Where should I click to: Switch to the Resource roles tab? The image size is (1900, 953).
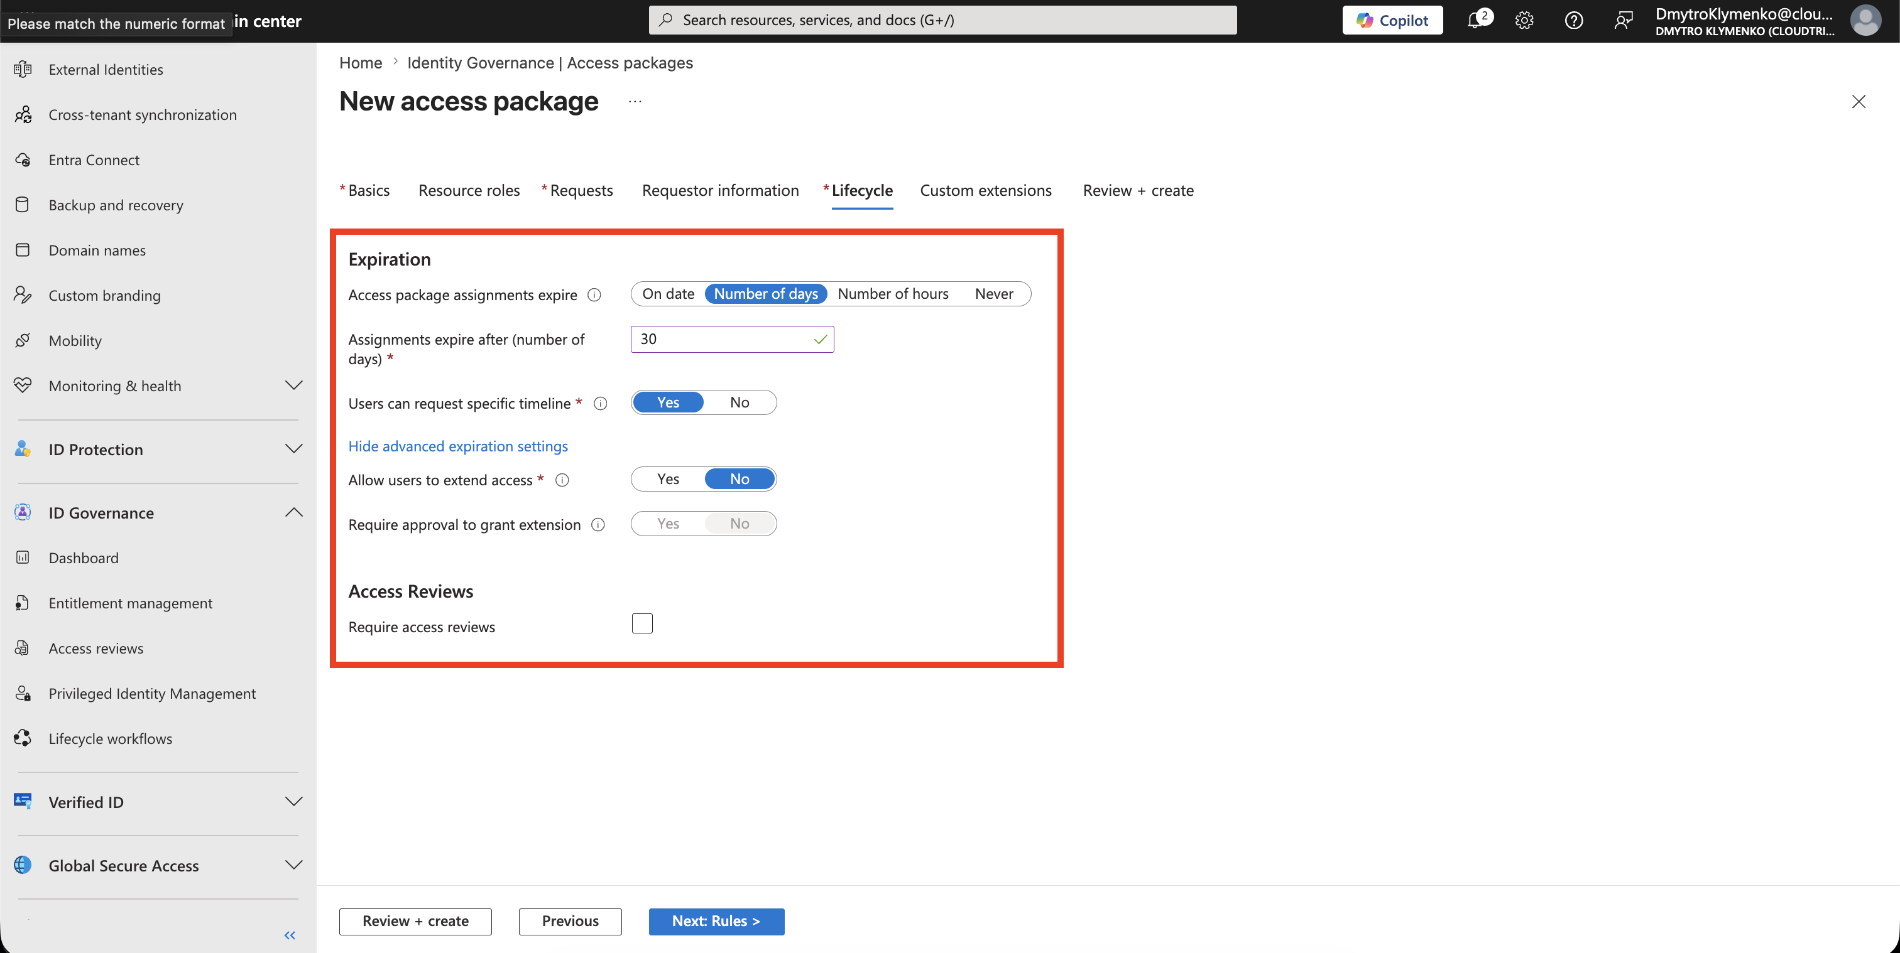[x=469, y=190]
